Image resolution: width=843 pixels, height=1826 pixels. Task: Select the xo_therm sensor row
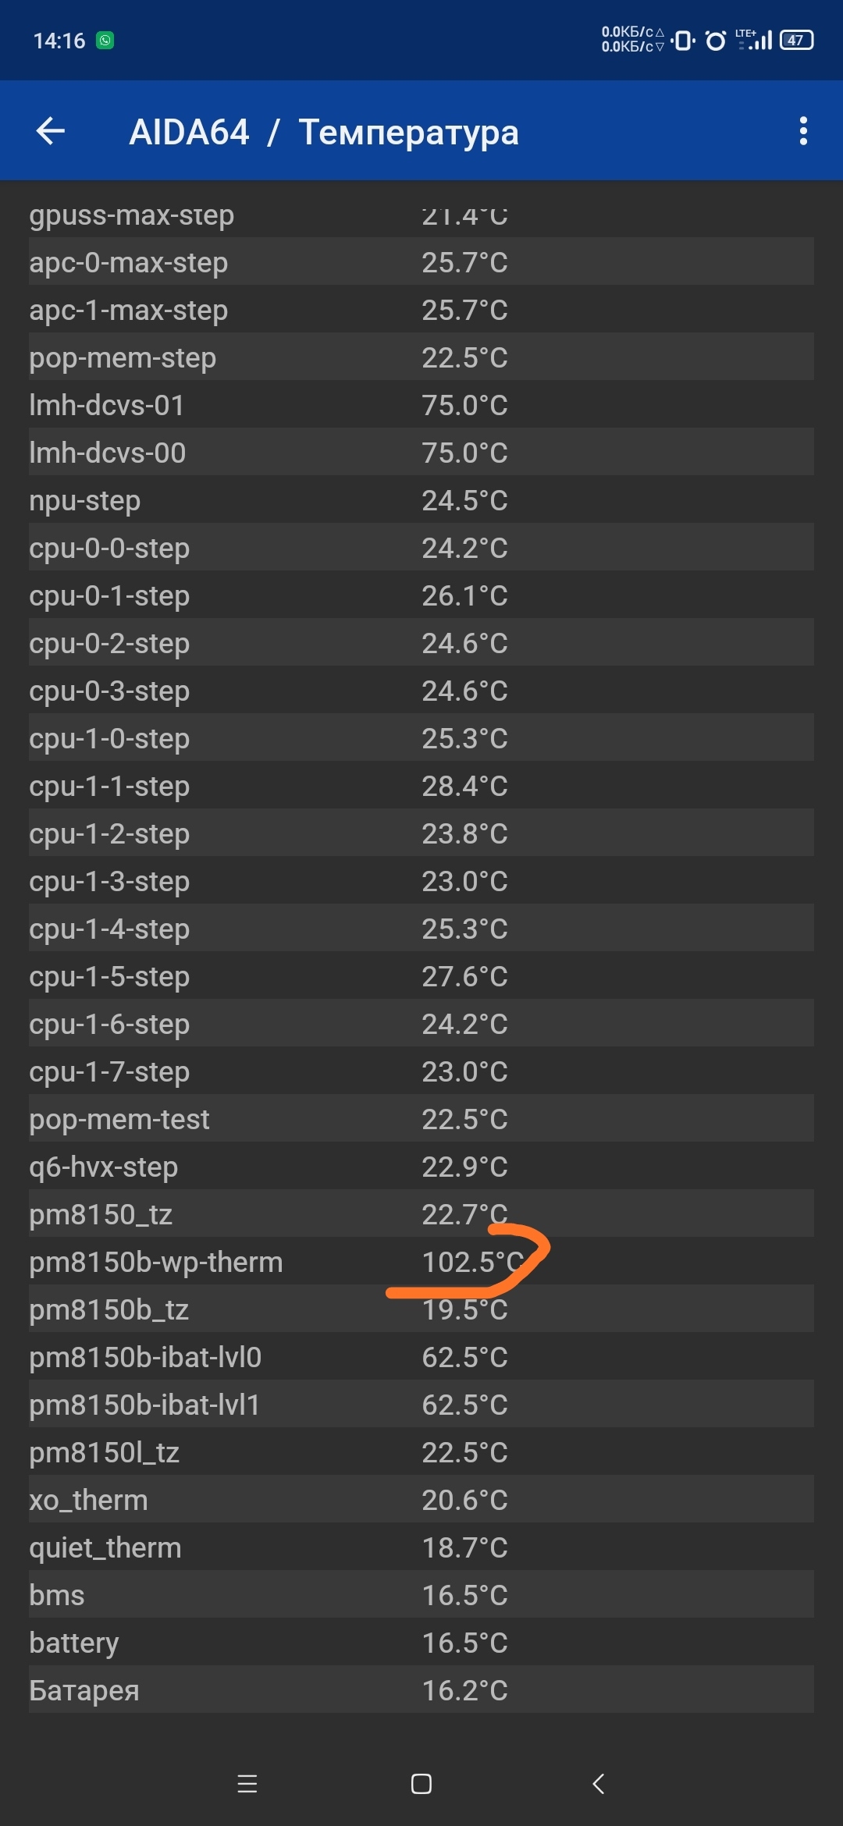[x=421, y=1500]
